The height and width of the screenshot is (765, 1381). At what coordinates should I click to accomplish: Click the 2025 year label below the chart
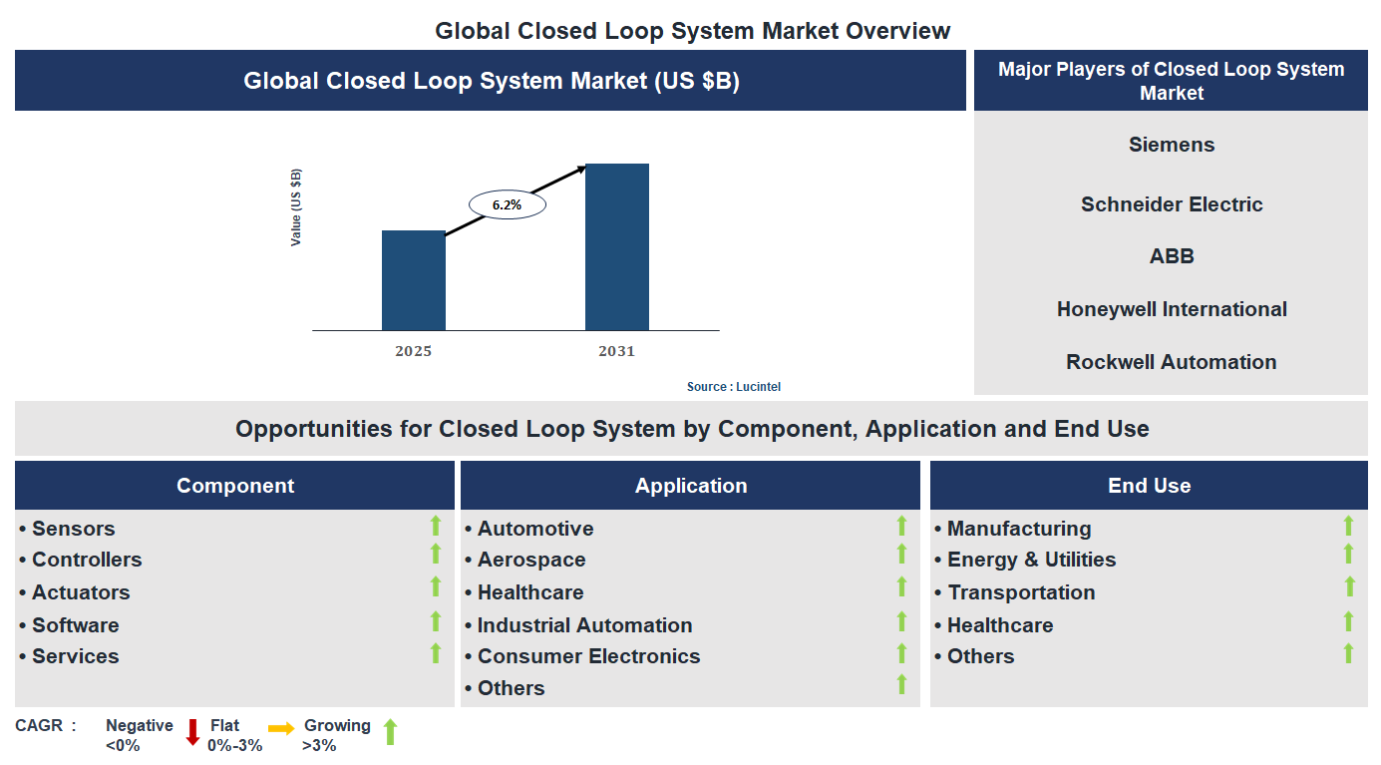(x=414, y=351)
